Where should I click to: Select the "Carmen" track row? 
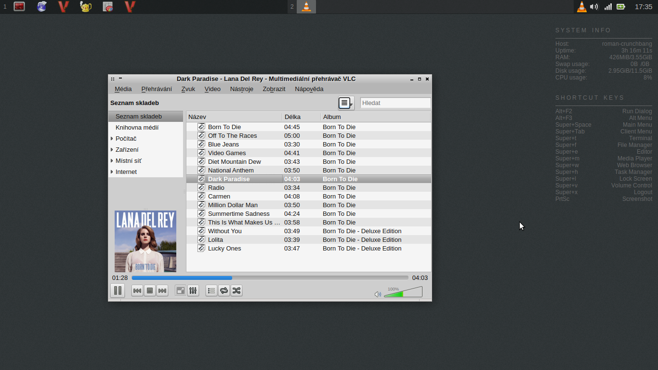click(309, 197)
